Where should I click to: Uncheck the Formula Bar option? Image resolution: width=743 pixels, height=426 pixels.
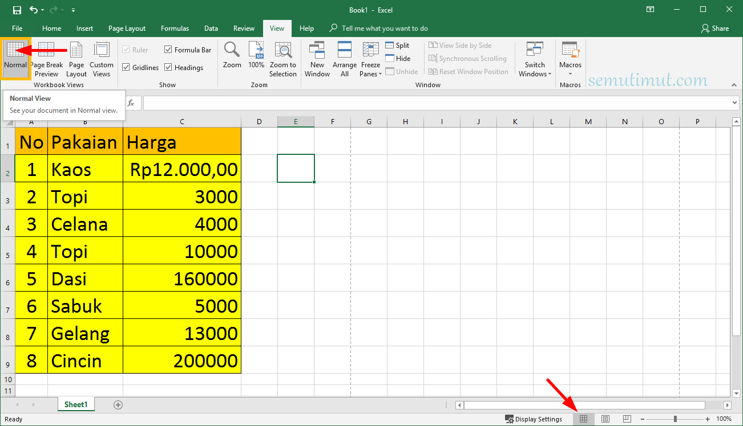[168, 50]
